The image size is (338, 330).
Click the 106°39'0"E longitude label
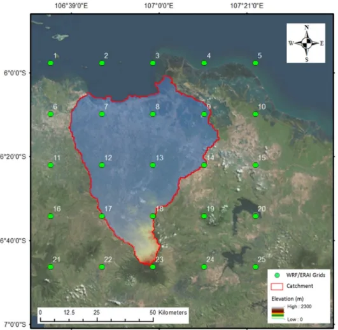pyautogui.click(x=71, y=6)
